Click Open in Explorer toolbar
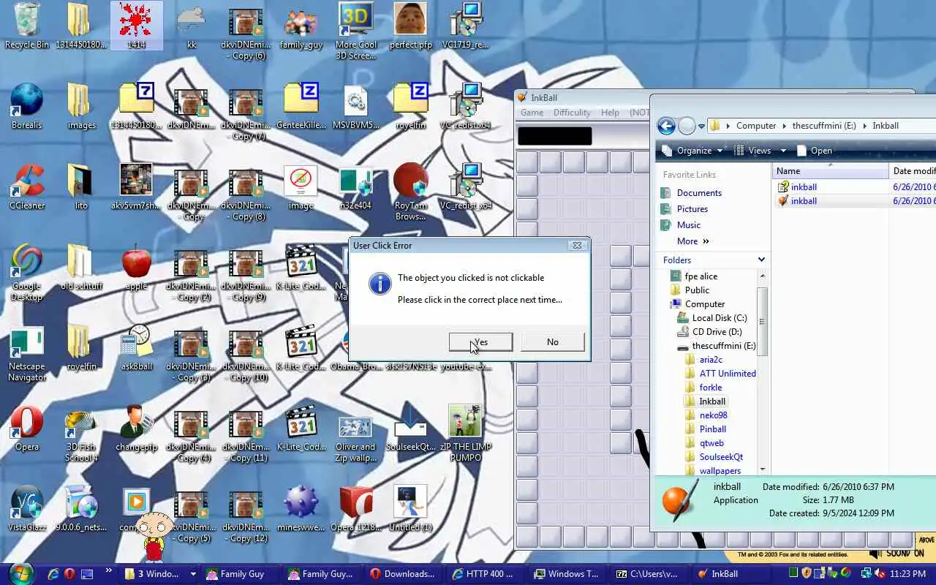 (x=814, y=151)
